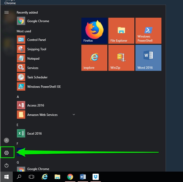This screenshot has height=182, width=183.
Task: Open the hamburger menu at top left
Action: pyautogui.click(x=6, y=12)
